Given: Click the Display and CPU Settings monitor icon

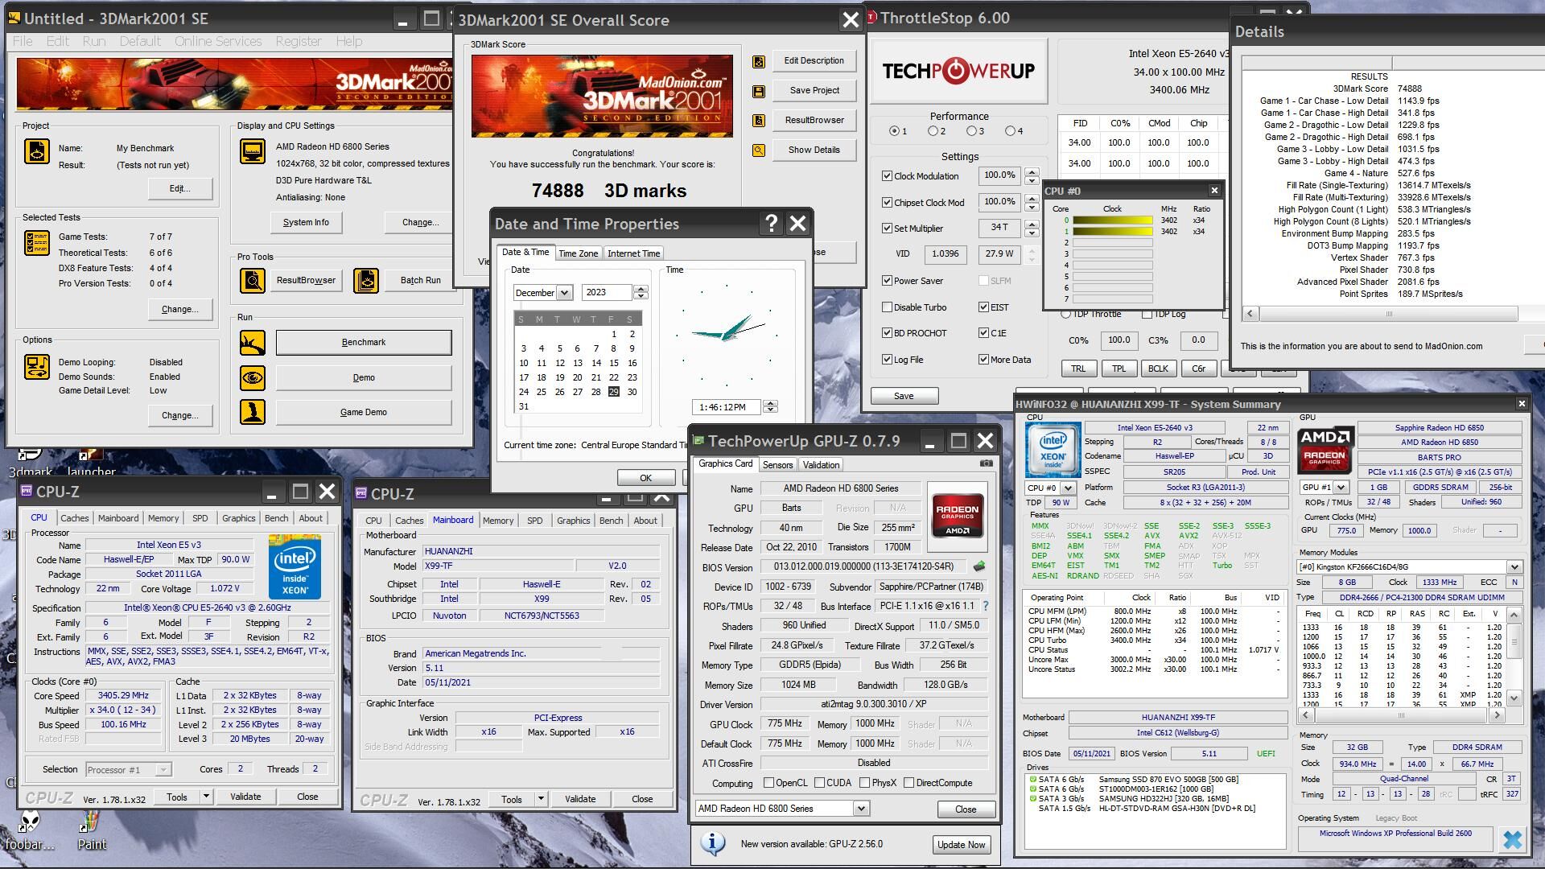Looking at the screenshot, I should [x=253, y=150].
